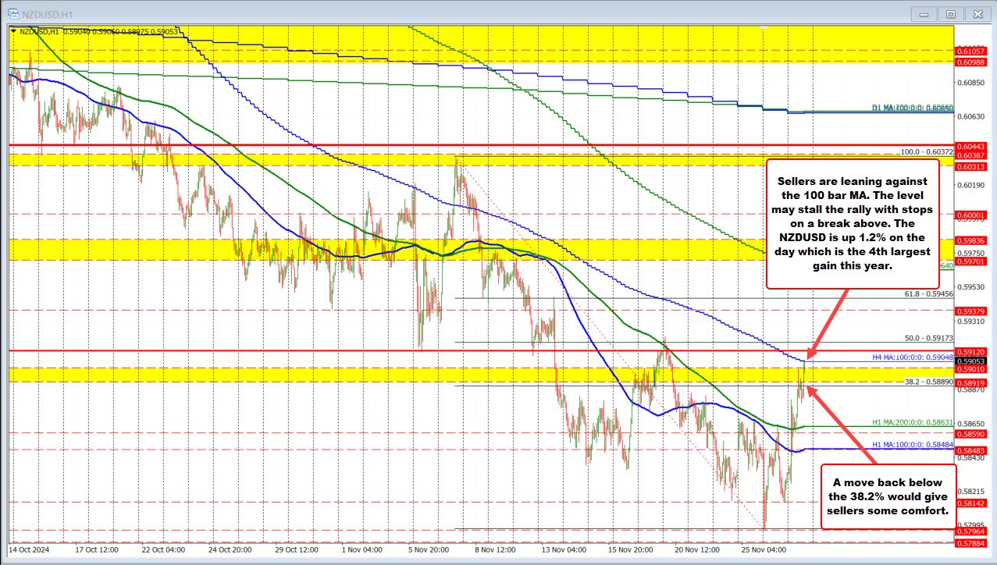
Task: Click the 14 Oct 2024 date on time axis
Action: pyautogui.click(x=28, y=549)
